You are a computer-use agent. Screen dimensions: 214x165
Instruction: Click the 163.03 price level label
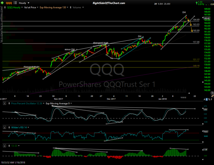(x=196, y=24)
